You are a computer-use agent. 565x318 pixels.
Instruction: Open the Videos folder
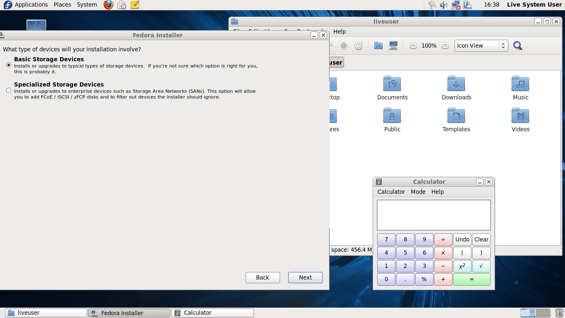(520, 120)
